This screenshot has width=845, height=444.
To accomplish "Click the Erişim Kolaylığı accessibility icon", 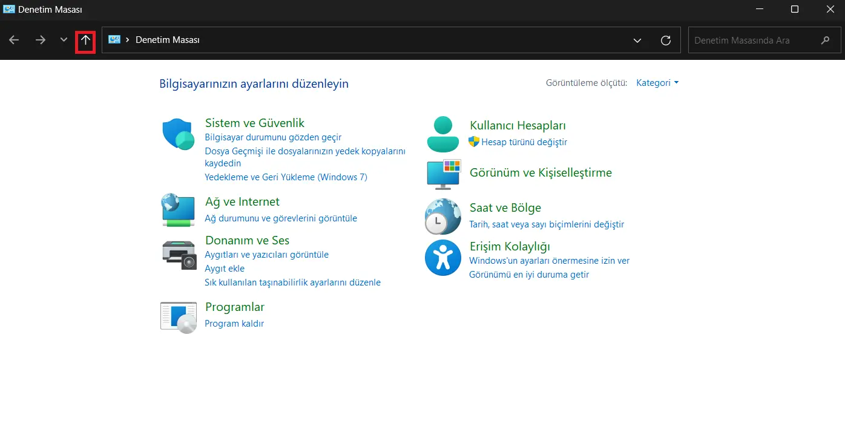I will [x=443, y=258].
